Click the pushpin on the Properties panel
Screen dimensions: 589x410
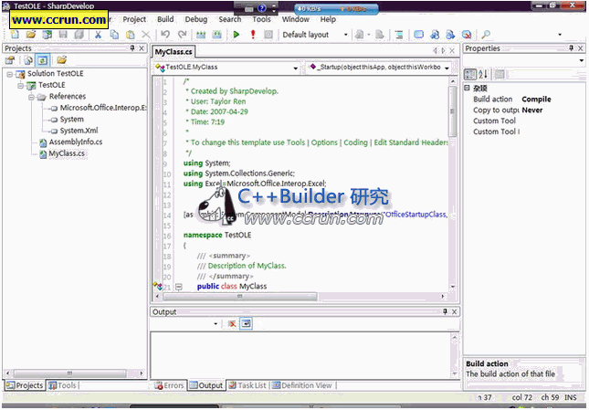click(571, 48)
